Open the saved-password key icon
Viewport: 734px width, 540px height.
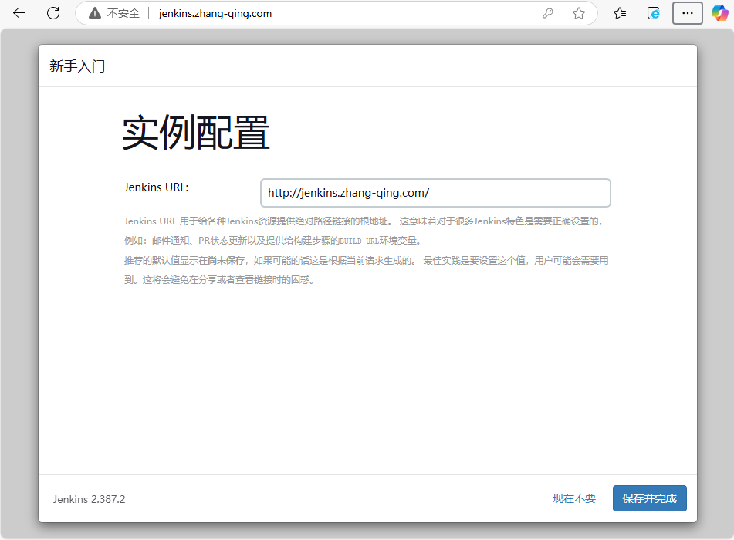(x=548, y=13)
